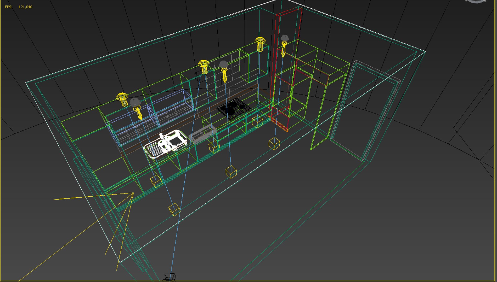Select the black cooktop stove object
497x282 pixels.
(234, 108)
